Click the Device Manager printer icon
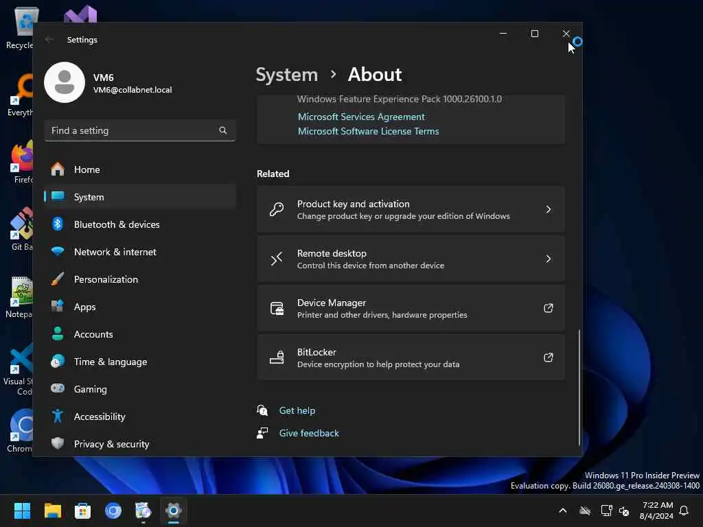 (x=277, y=308)
